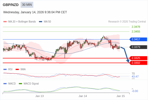Viewport: 148px width, 100px height.
Task: Click the RSI 70 level label
Action: [133, 73]
